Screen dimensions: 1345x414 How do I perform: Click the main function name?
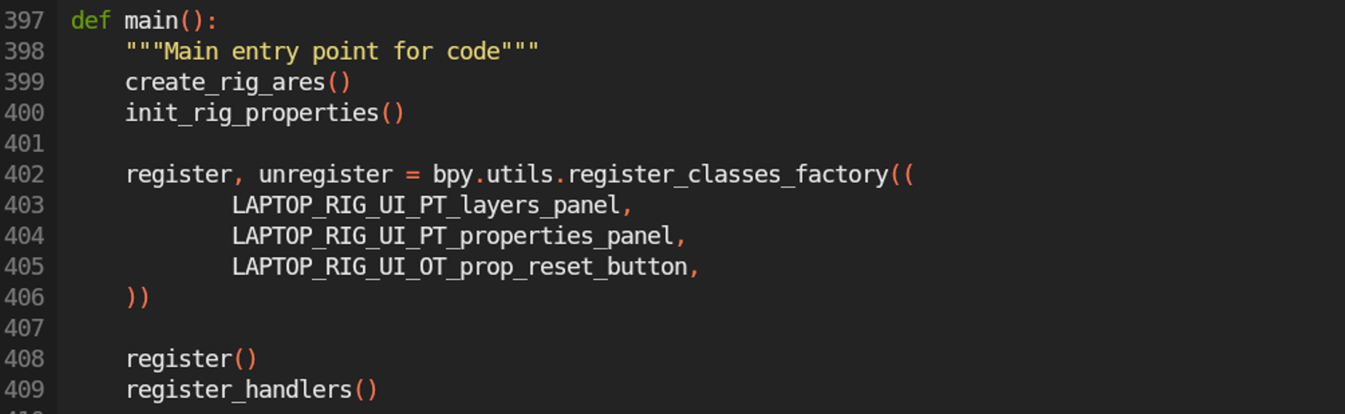point(151,20)
